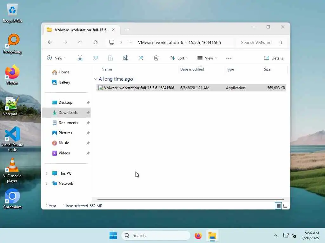Open Visual Studio Code desktop shortcut

click(12, 139)
